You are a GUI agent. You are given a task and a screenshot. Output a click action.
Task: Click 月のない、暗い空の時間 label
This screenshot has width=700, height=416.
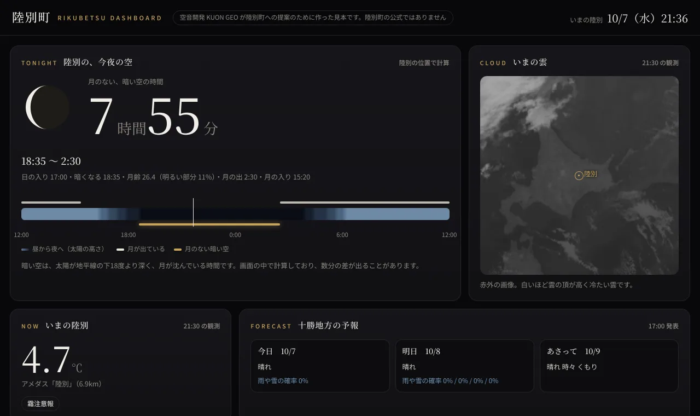(x=126, y=82)
